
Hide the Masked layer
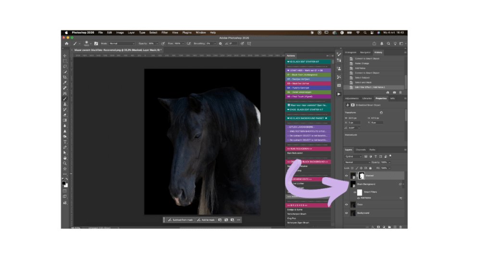[346, 176]
